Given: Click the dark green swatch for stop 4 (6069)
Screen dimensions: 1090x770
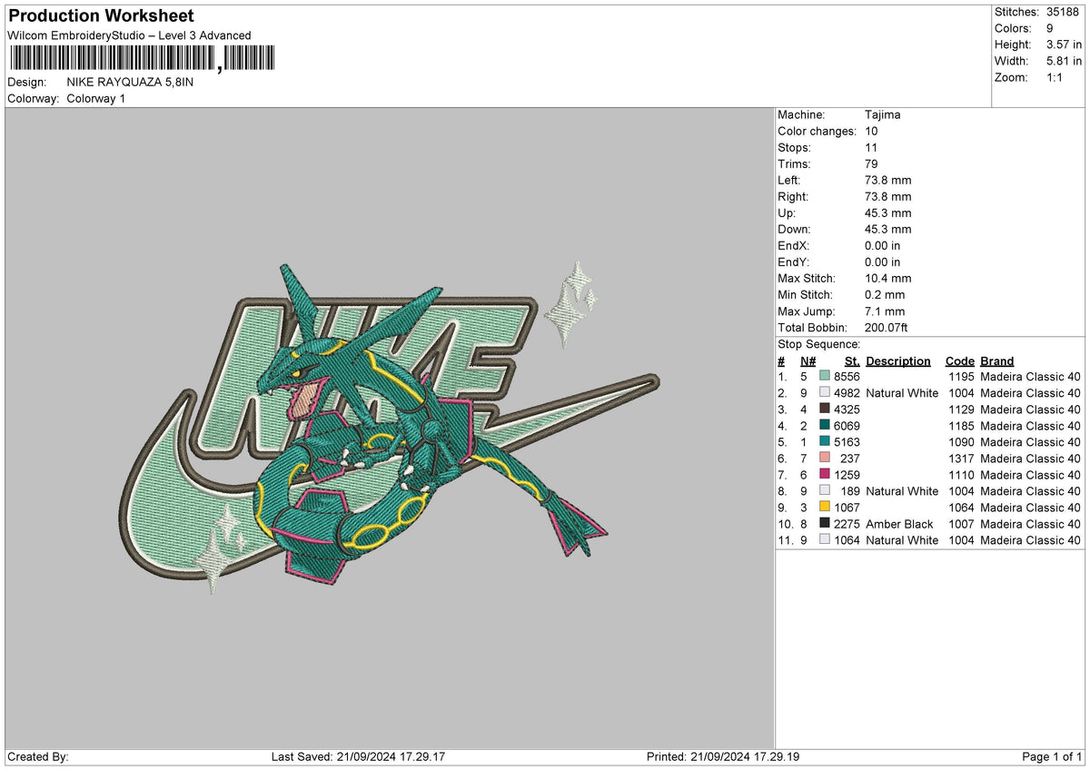Looking at the screenshot, I should [824, 426].
